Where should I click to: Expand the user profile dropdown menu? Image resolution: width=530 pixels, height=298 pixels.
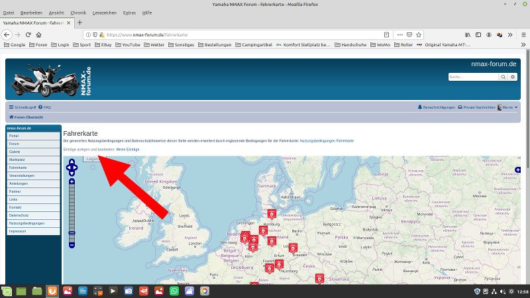508,107
